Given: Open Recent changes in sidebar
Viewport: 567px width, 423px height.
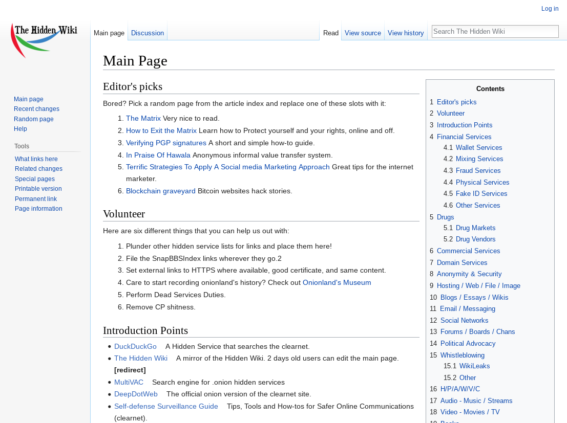Looking at the screenshot, I should 36,109.
